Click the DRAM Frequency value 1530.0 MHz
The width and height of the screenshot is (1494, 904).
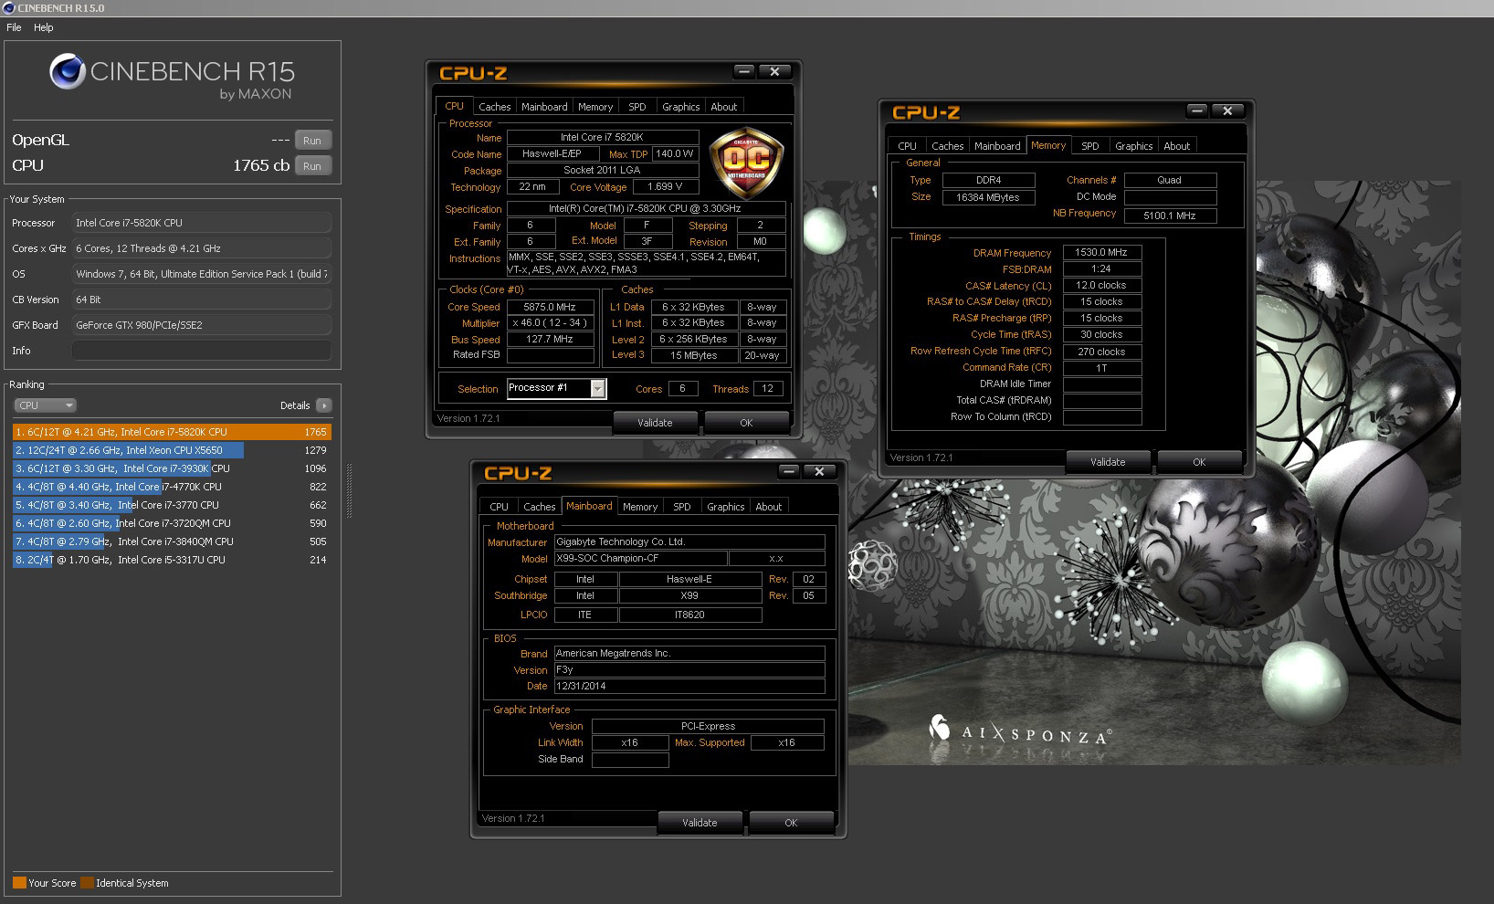[x=1101, y=252]
